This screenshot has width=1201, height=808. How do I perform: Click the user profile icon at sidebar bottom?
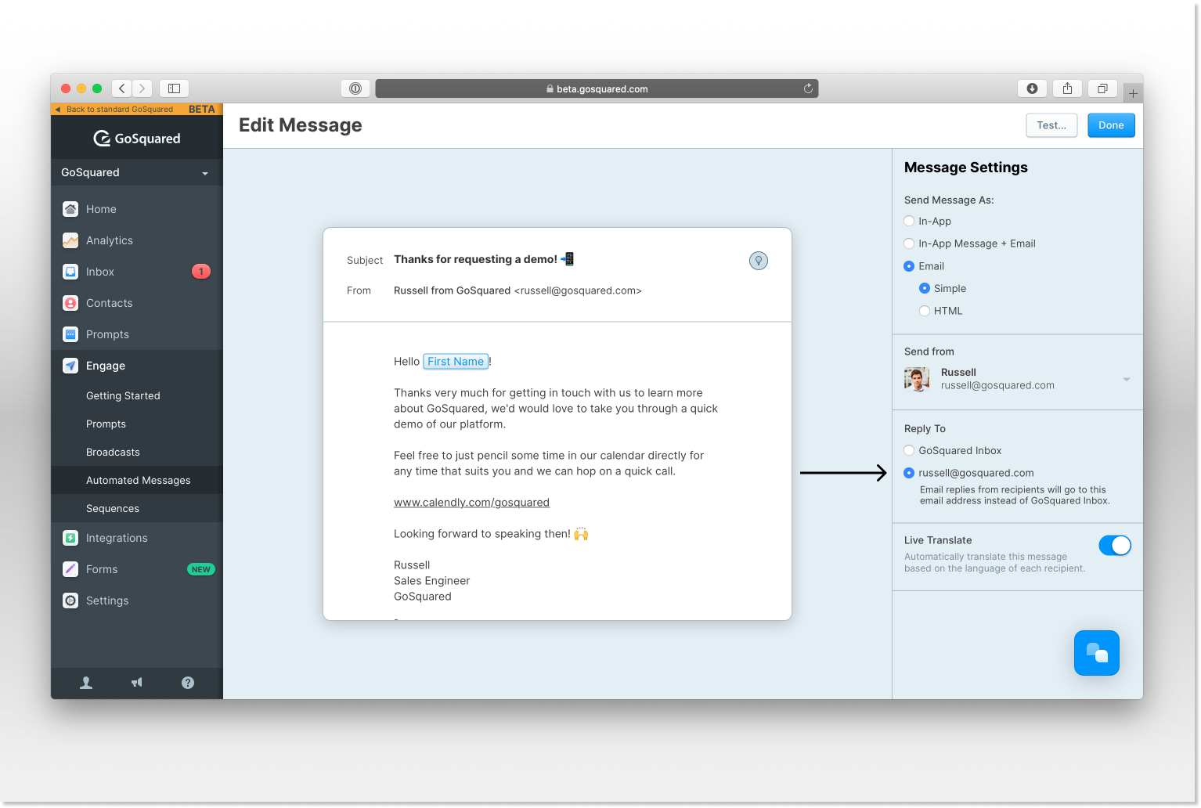86,683
